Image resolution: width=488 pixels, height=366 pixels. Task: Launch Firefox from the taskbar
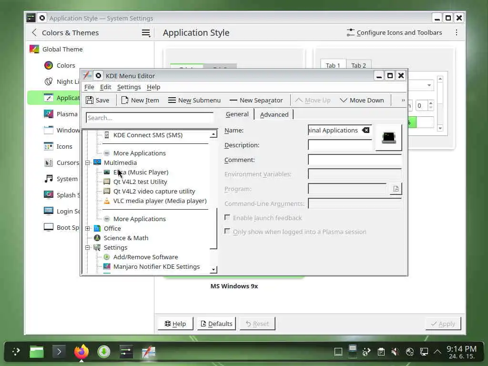click(81, 352)
